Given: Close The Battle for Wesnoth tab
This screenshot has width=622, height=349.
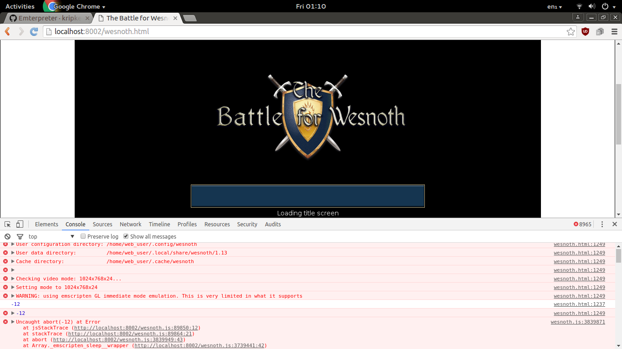Looking at the screenshot, I should (175, 18).
